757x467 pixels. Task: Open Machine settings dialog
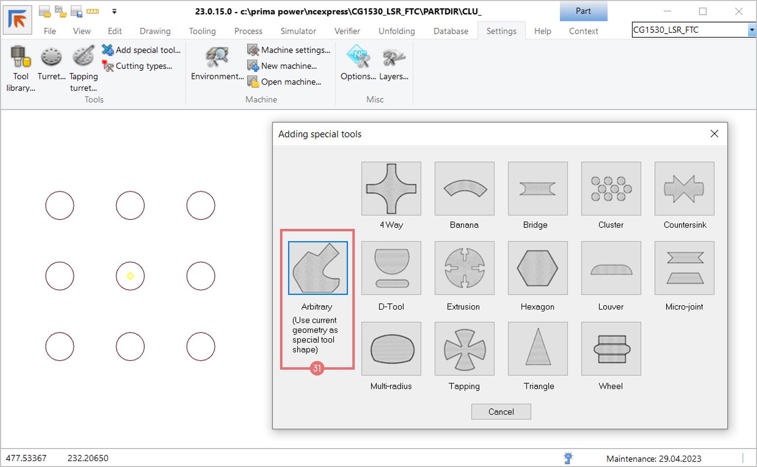(289, 50)
